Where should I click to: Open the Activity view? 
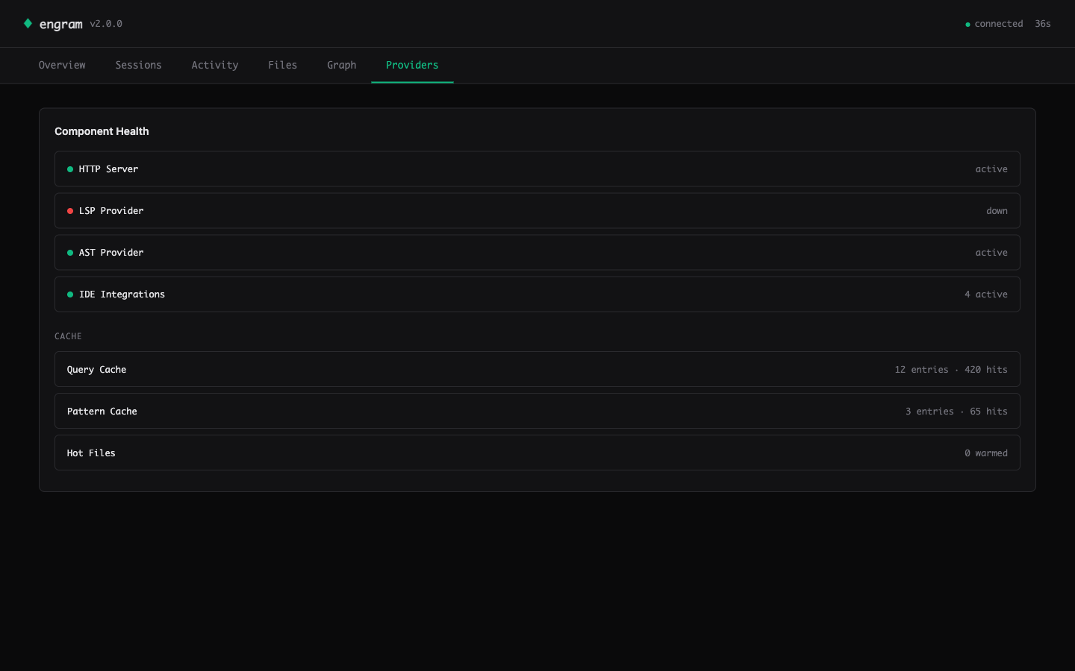click(215, 65)
